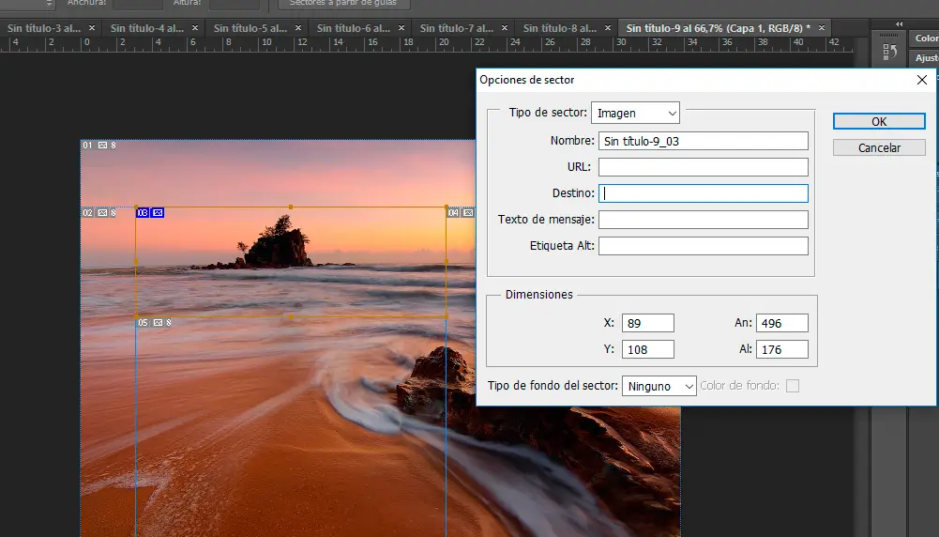Click the Color de fondo swatch
Image resolution: width=939 pixels, height=537 pixels.
pos(793,386)
